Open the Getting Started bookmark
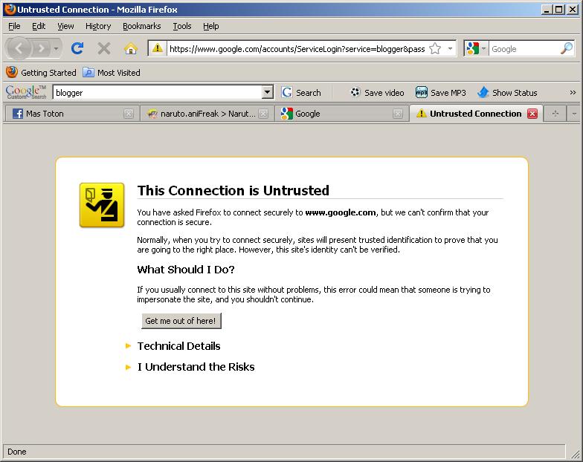Viewport: 583px width, 462px height. 42,73
